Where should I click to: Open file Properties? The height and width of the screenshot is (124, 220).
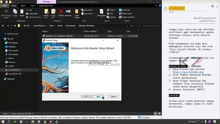[x=101, y=13]
